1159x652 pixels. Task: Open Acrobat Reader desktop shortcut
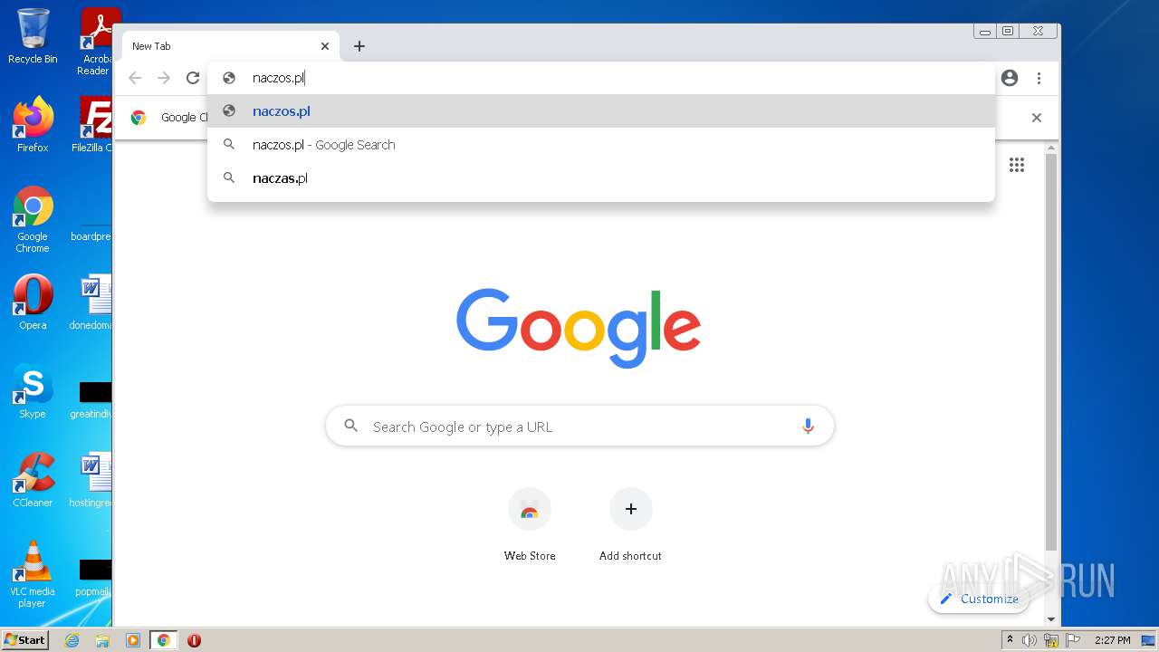95,42
